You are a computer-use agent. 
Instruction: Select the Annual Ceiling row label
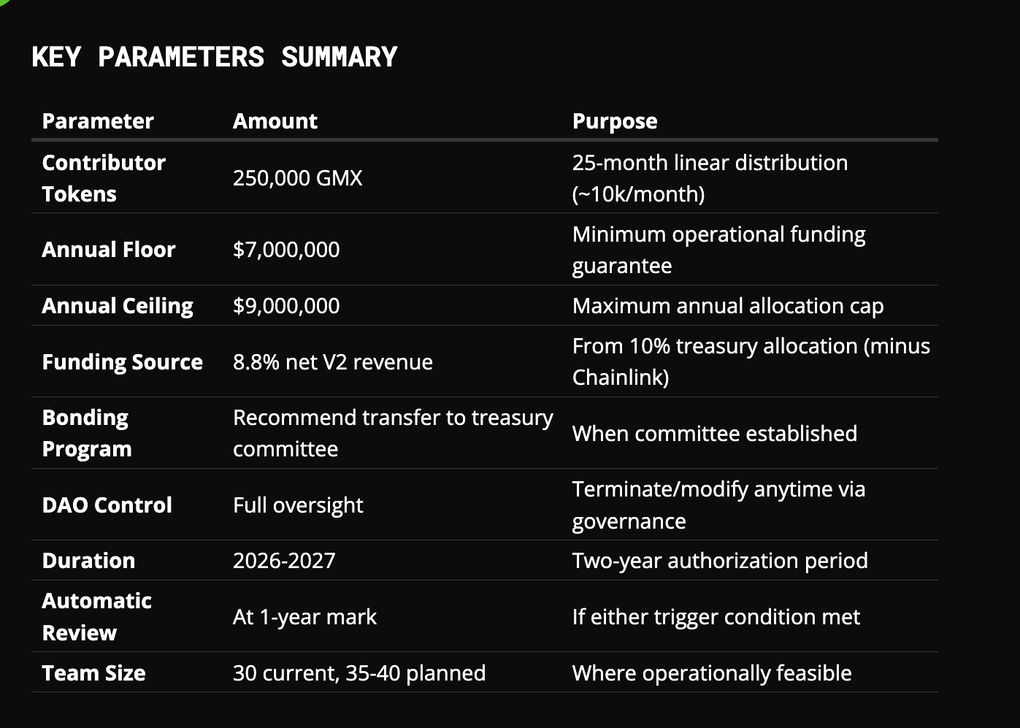click(x=118, y=306)
